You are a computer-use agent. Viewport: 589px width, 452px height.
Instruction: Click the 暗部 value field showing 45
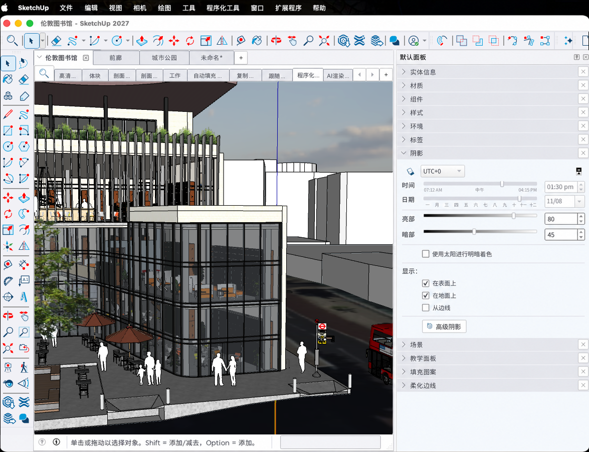[x=560, y=235]
